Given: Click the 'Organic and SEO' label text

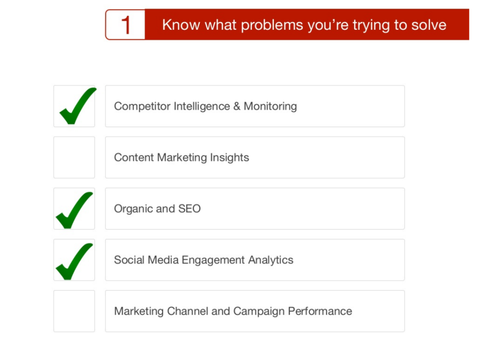Looking at the screenshot, I should tap(157, 209).
